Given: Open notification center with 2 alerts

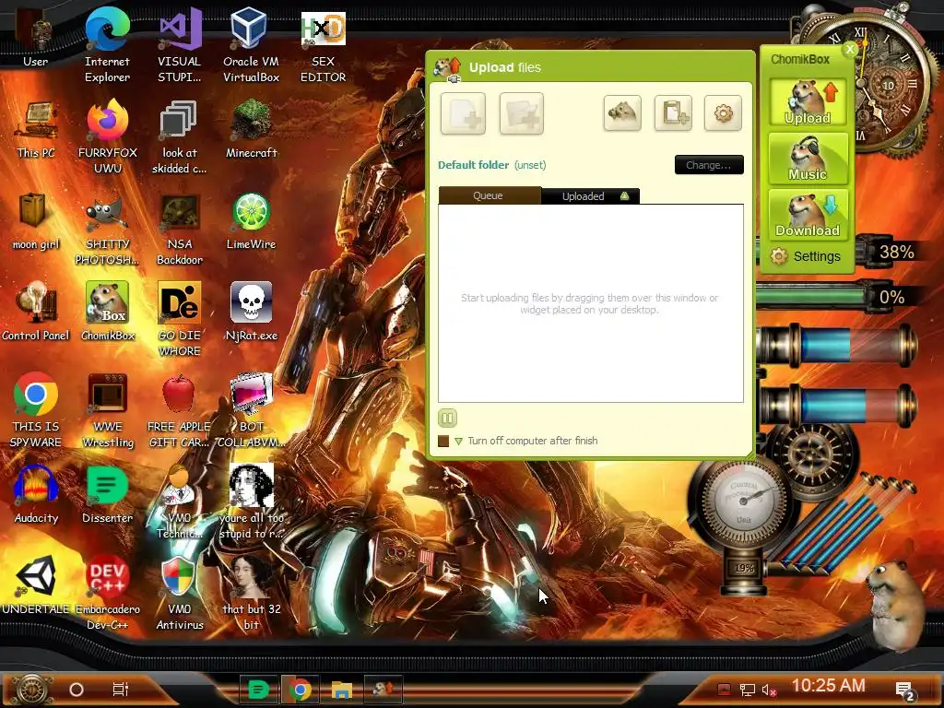Looking at the screenshot, I should 905,691.
